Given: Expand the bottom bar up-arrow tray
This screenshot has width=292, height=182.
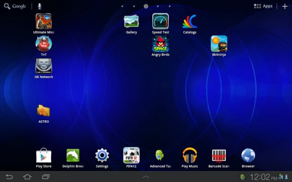Looking at the screenshot, I should pyautogui.click(x=146, y=177).
